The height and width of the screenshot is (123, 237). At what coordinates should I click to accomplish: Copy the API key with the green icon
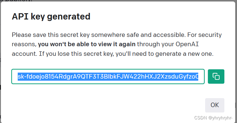coord(216,76)
